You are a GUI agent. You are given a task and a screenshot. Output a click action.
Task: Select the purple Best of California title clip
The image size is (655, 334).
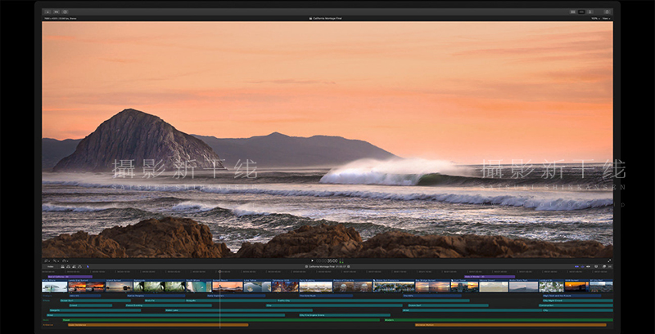70,277
